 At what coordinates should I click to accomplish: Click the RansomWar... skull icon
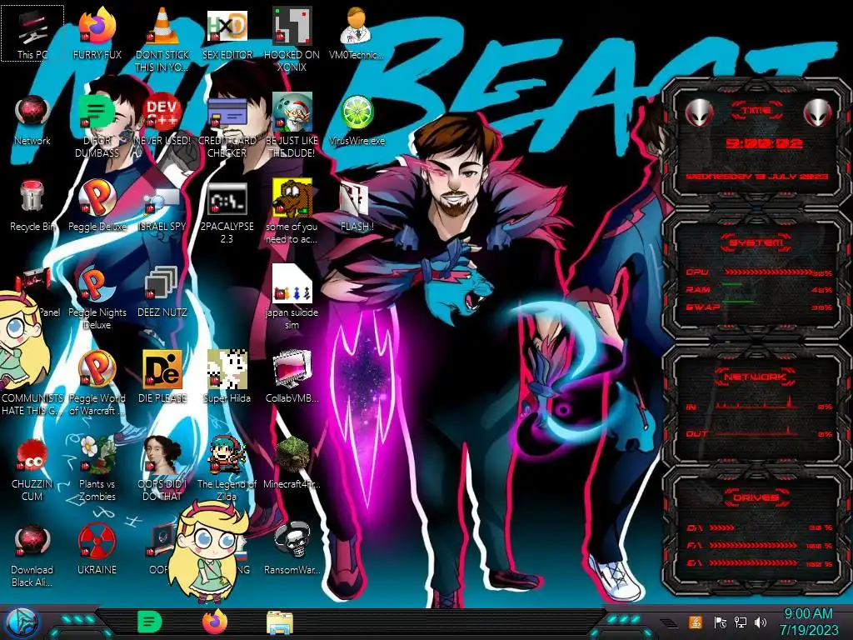[292, 550]
